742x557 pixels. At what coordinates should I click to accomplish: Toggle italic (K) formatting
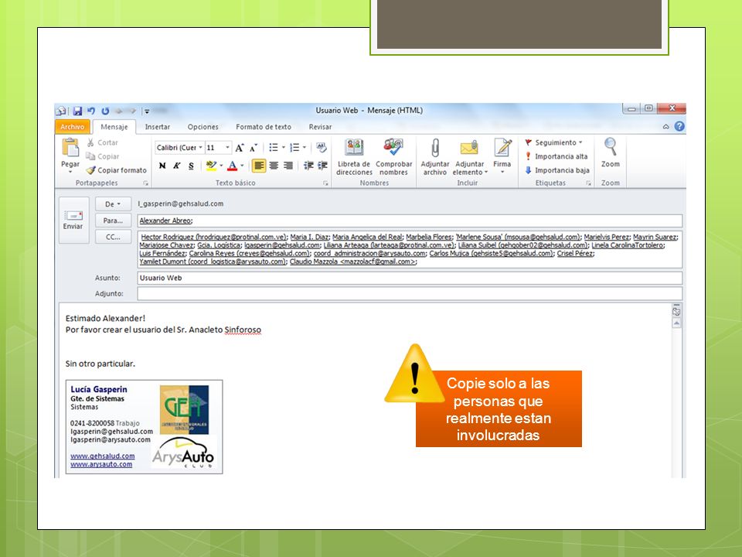(x=176, y=166)
